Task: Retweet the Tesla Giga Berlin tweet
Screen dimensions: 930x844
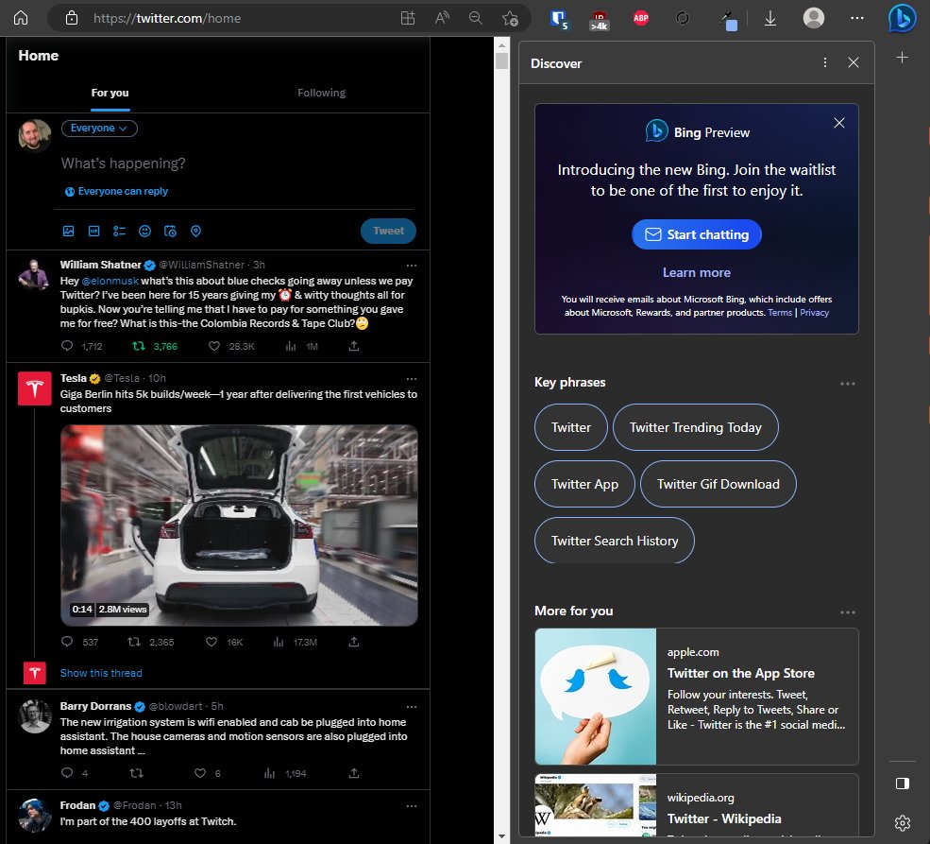Action: (x=135, y=642)
